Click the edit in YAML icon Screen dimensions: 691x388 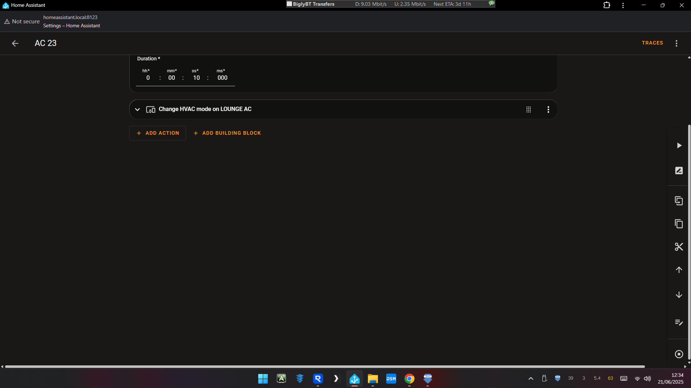point(679,322)
